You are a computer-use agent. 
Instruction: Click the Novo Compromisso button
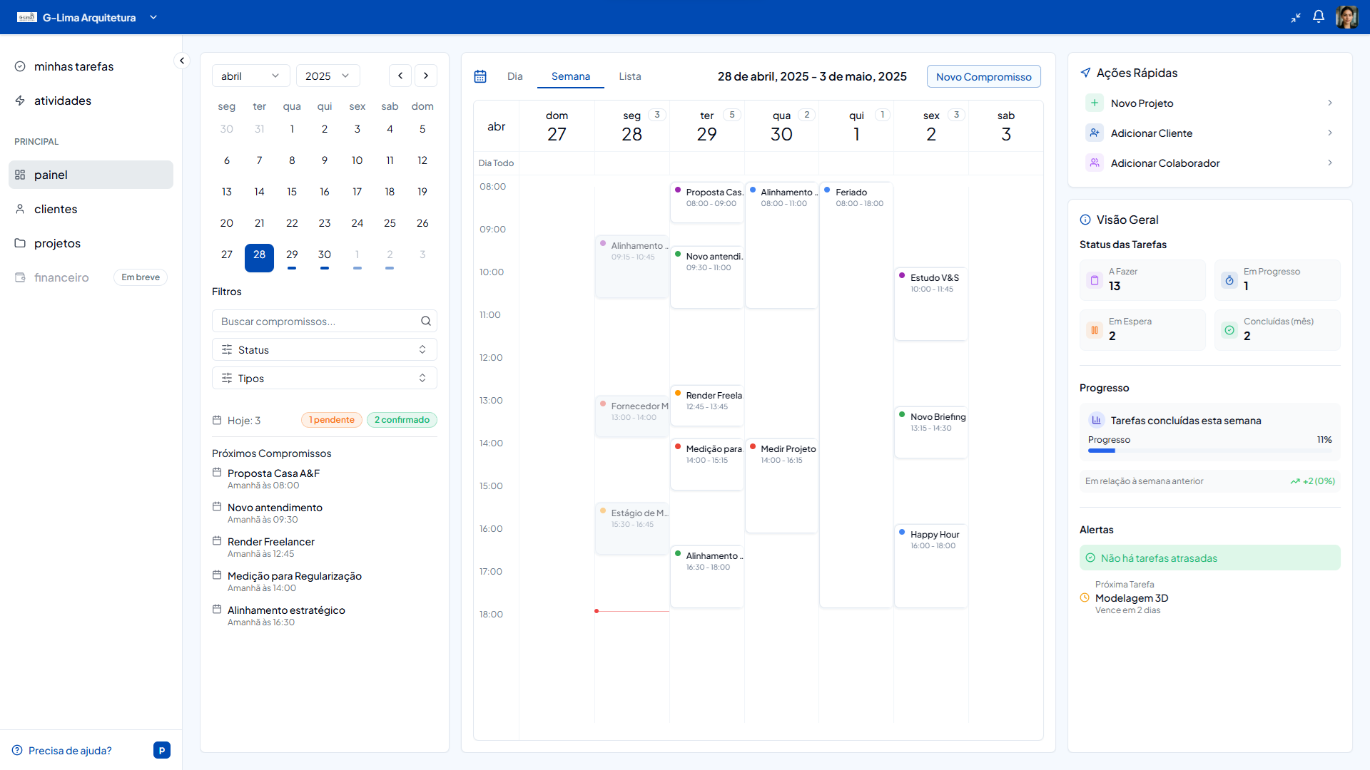click(x=983, y=76)
